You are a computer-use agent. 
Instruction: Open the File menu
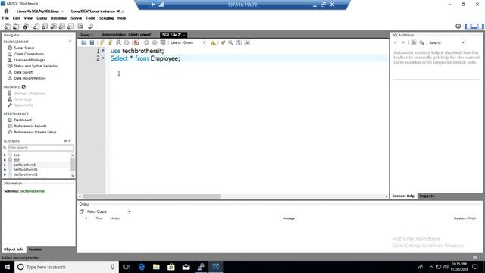[x=5, y=18]
